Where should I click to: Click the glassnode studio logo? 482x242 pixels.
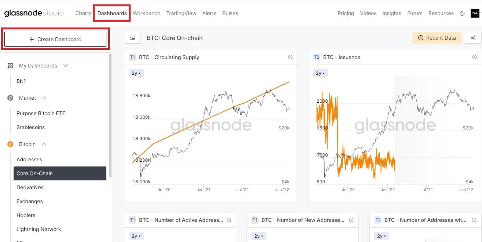34,13
